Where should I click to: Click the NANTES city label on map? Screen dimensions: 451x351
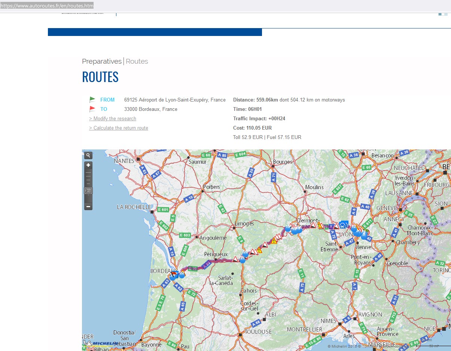click(124, 161)
